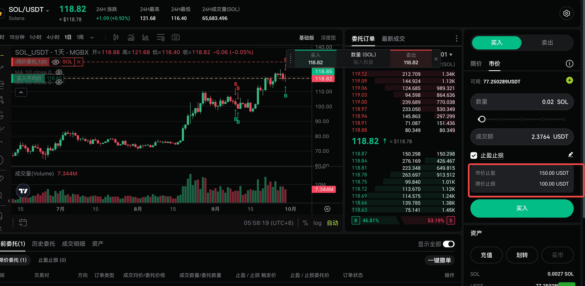
Task: Click the TradingView logo on the chart
Action: 23,191
